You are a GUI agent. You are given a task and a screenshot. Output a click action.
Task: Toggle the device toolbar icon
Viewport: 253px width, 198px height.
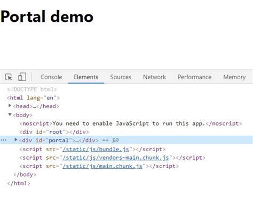[x=22, y=77]
